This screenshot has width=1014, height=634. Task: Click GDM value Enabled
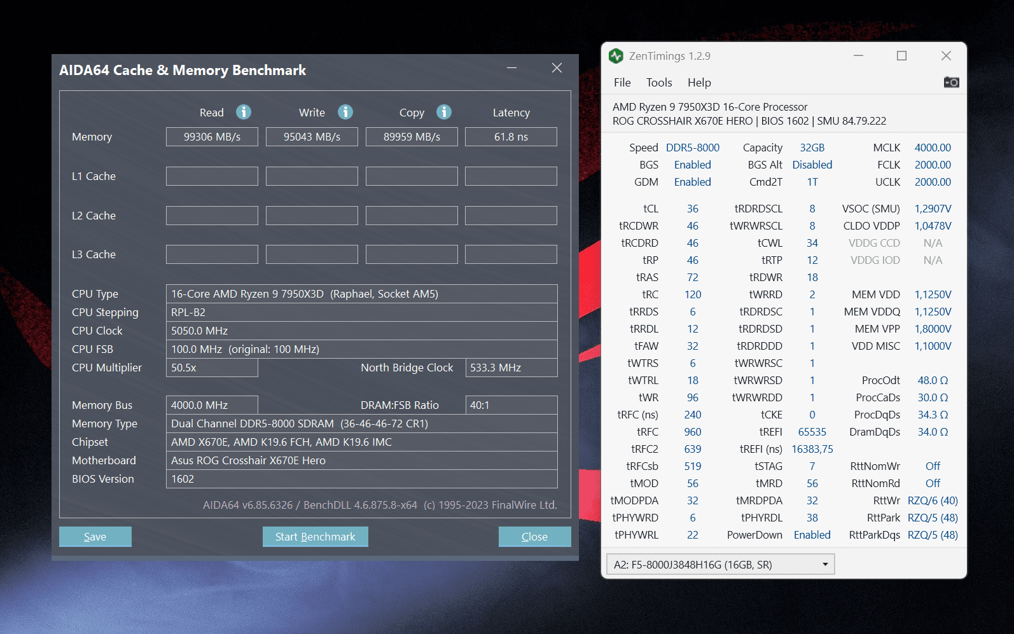[x=693, y=182]
